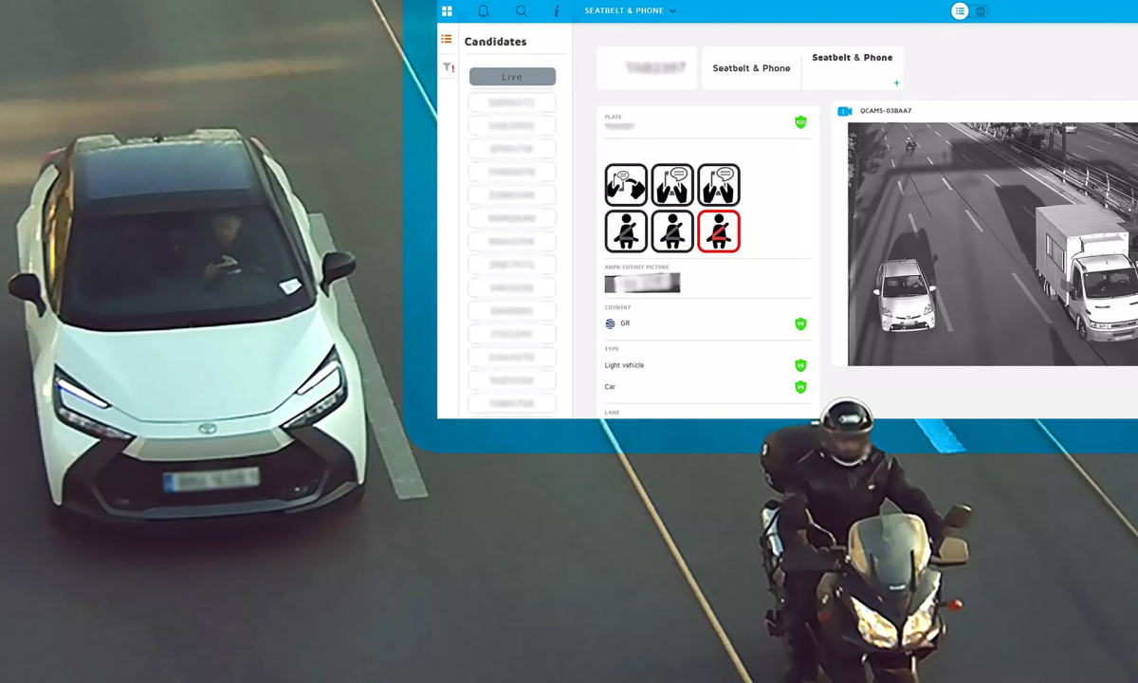
Task: Select the first Seatbelt & Phone tab
Action: pyautogui.click(x=751, y=68)
